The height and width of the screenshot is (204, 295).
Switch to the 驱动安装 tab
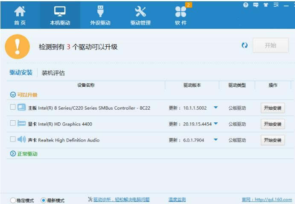pos(21,72)
